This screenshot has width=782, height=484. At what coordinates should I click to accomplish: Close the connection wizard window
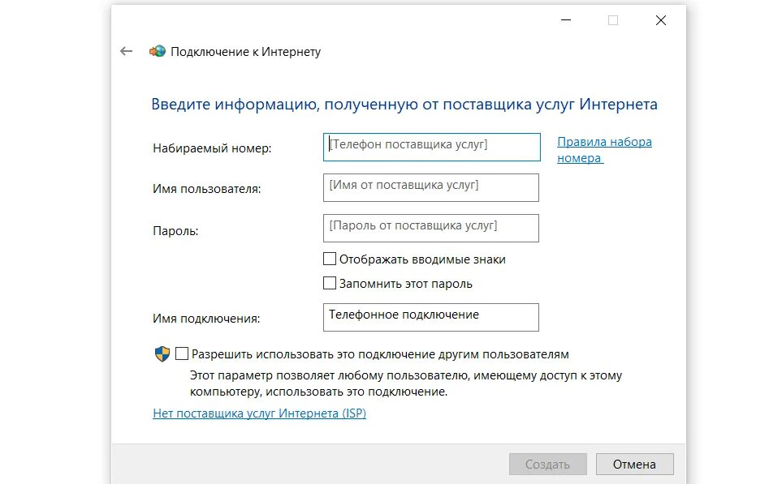(661, 20)
